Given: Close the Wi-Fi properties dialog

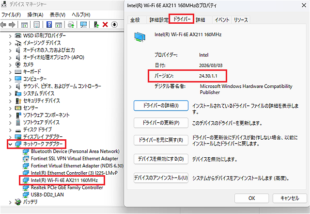Looking at the screenshot, I should [x=304, y=5].
